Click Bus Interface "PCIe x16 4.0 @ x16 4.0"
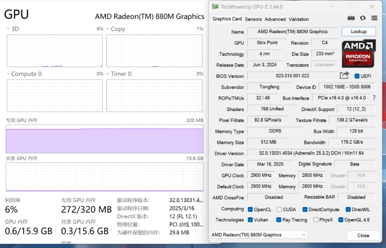Viewport: 386px width, 248px height. tap(341, 98)
